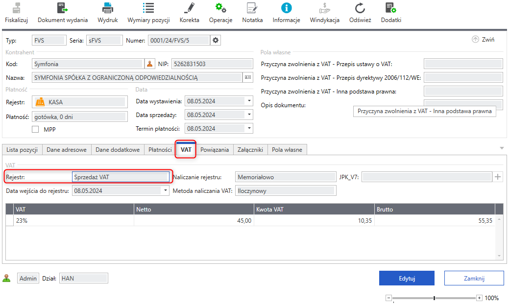Click the Wydruk printer icon
The image size is (509, 305).
[108, 9]
